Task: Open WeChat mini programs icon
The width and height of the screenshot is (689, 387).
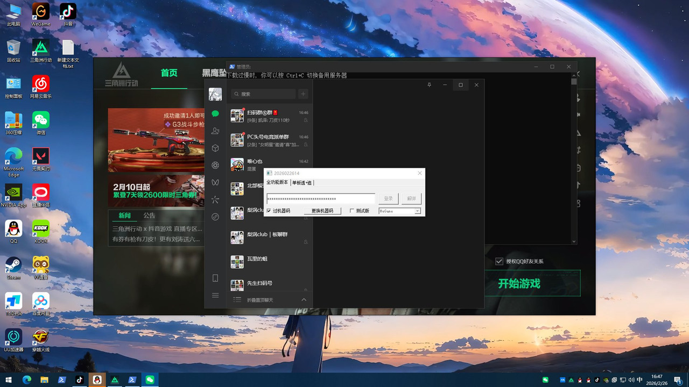Action: pyautogui.click(x=215, y=217)
